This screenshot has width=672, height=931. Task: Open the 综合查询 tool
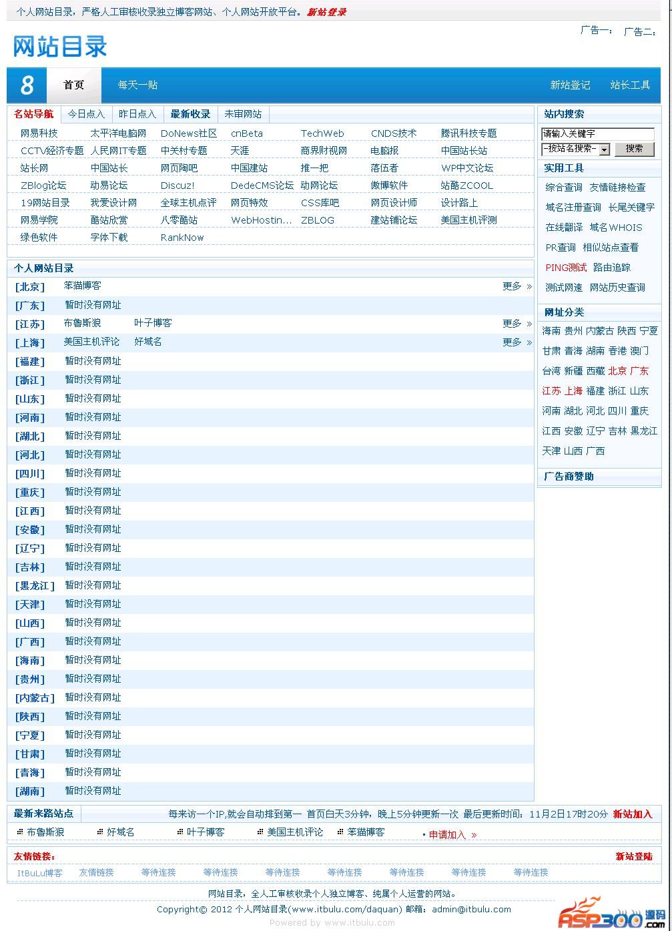click(564, 188)
